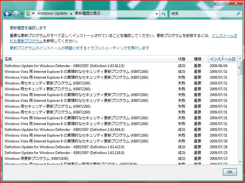Click the 更新履歴を確認します heading text

click(28, 28)
